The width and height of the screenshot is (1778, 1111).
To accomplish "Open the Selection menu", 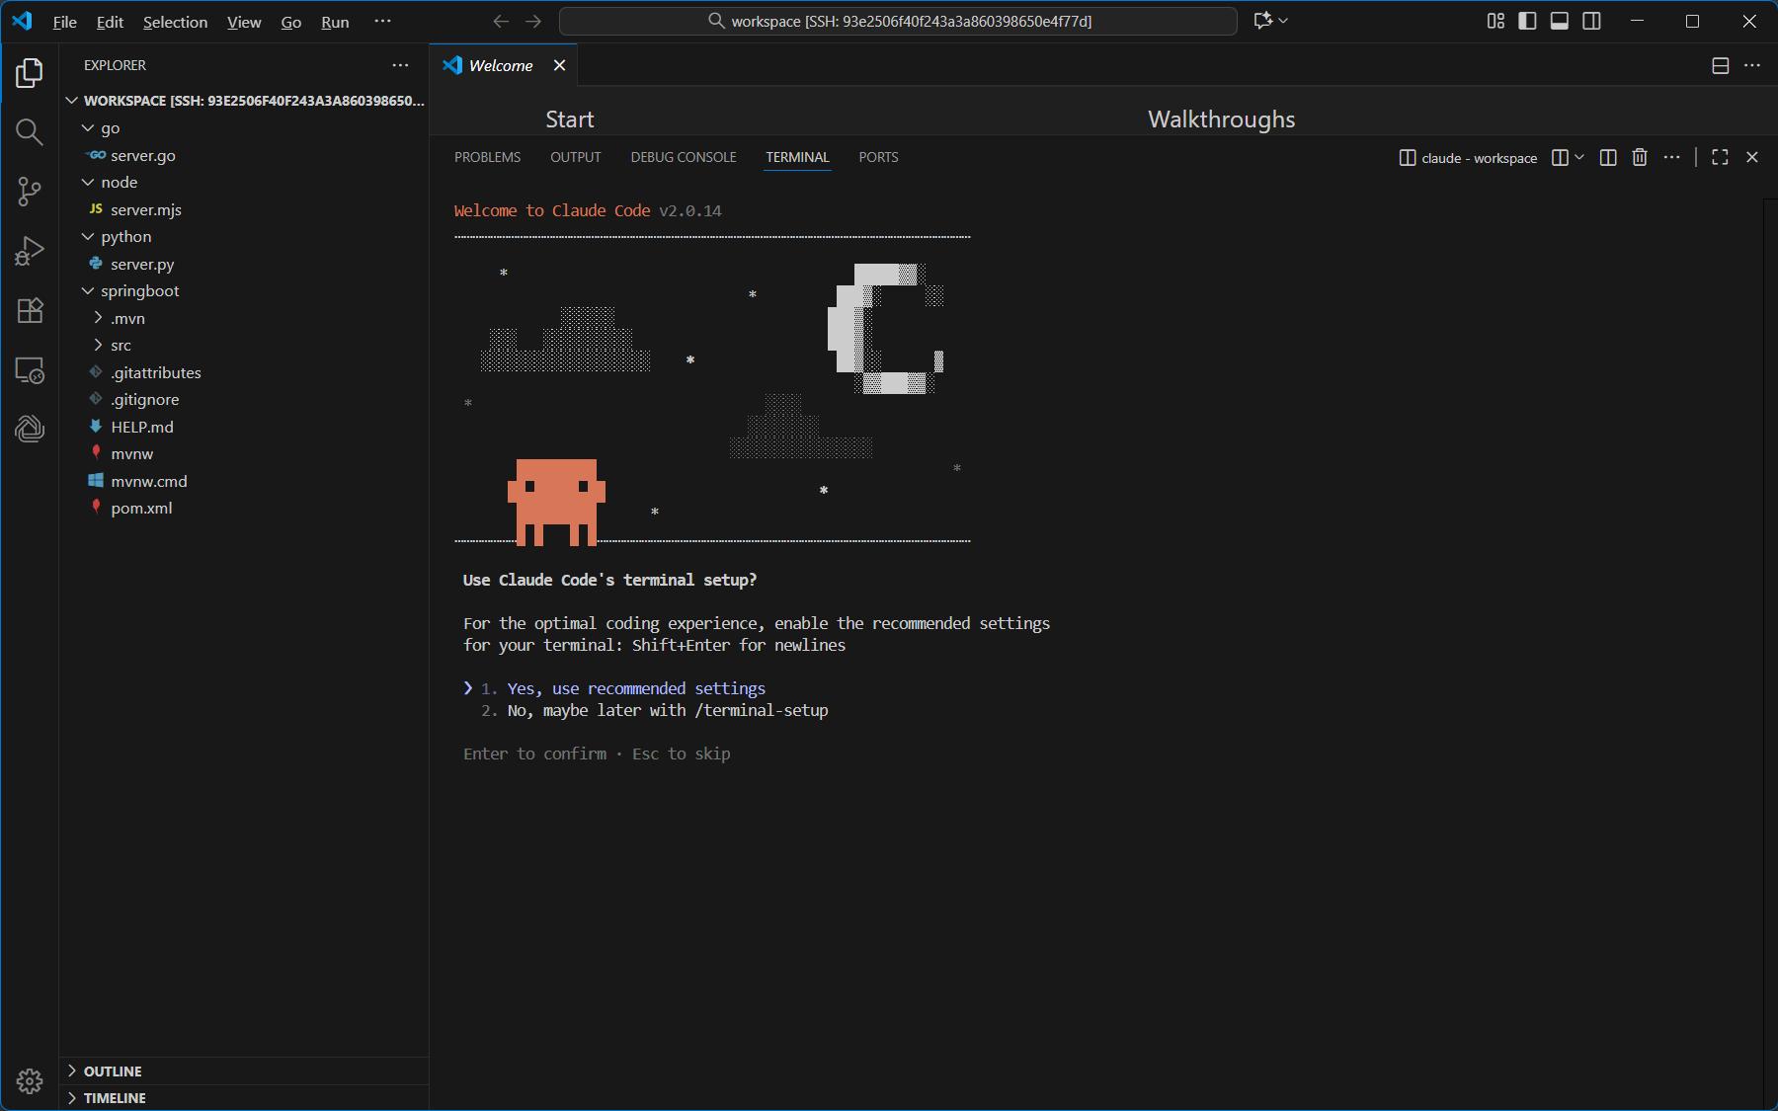I will point(175,22).
